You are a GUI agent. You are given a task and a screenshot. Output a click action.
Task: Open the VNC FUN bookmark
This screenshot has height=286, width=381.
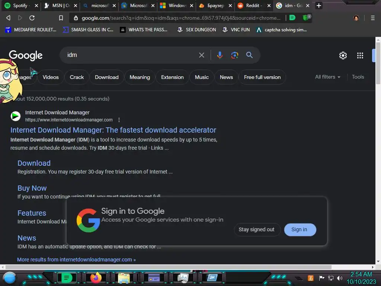[x=236, y=30]
